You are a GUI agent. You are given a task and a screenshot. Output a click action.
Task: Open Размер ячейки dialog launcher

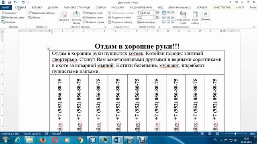click(159, 27)
